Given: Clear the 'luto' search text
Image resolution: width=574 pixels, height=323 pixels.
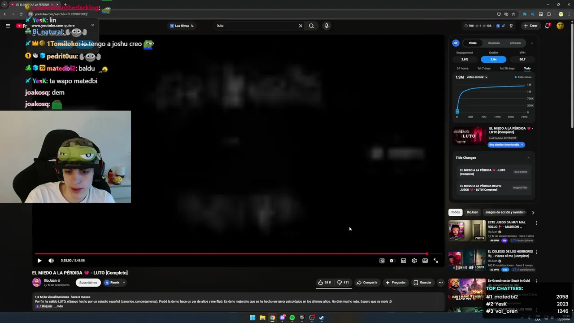Looking at the screenshot, I should tap(300, 26).
